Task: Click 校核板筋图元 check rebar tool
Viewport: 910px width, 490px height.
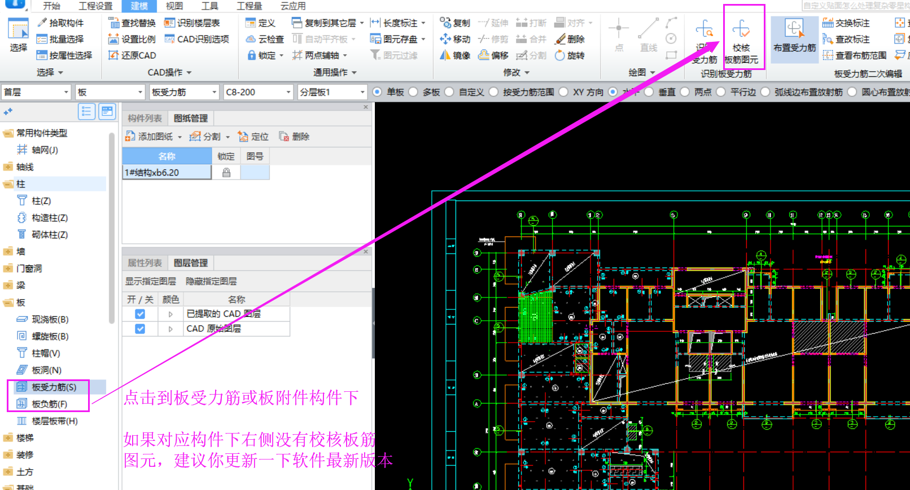Action: coord(741,41)
